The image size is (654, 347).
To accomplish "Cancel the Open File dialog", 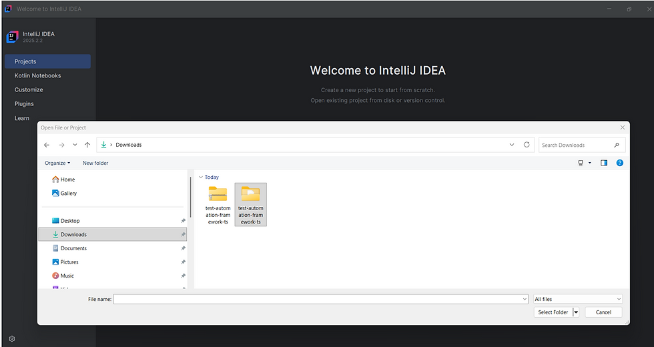I will point(603,312).
